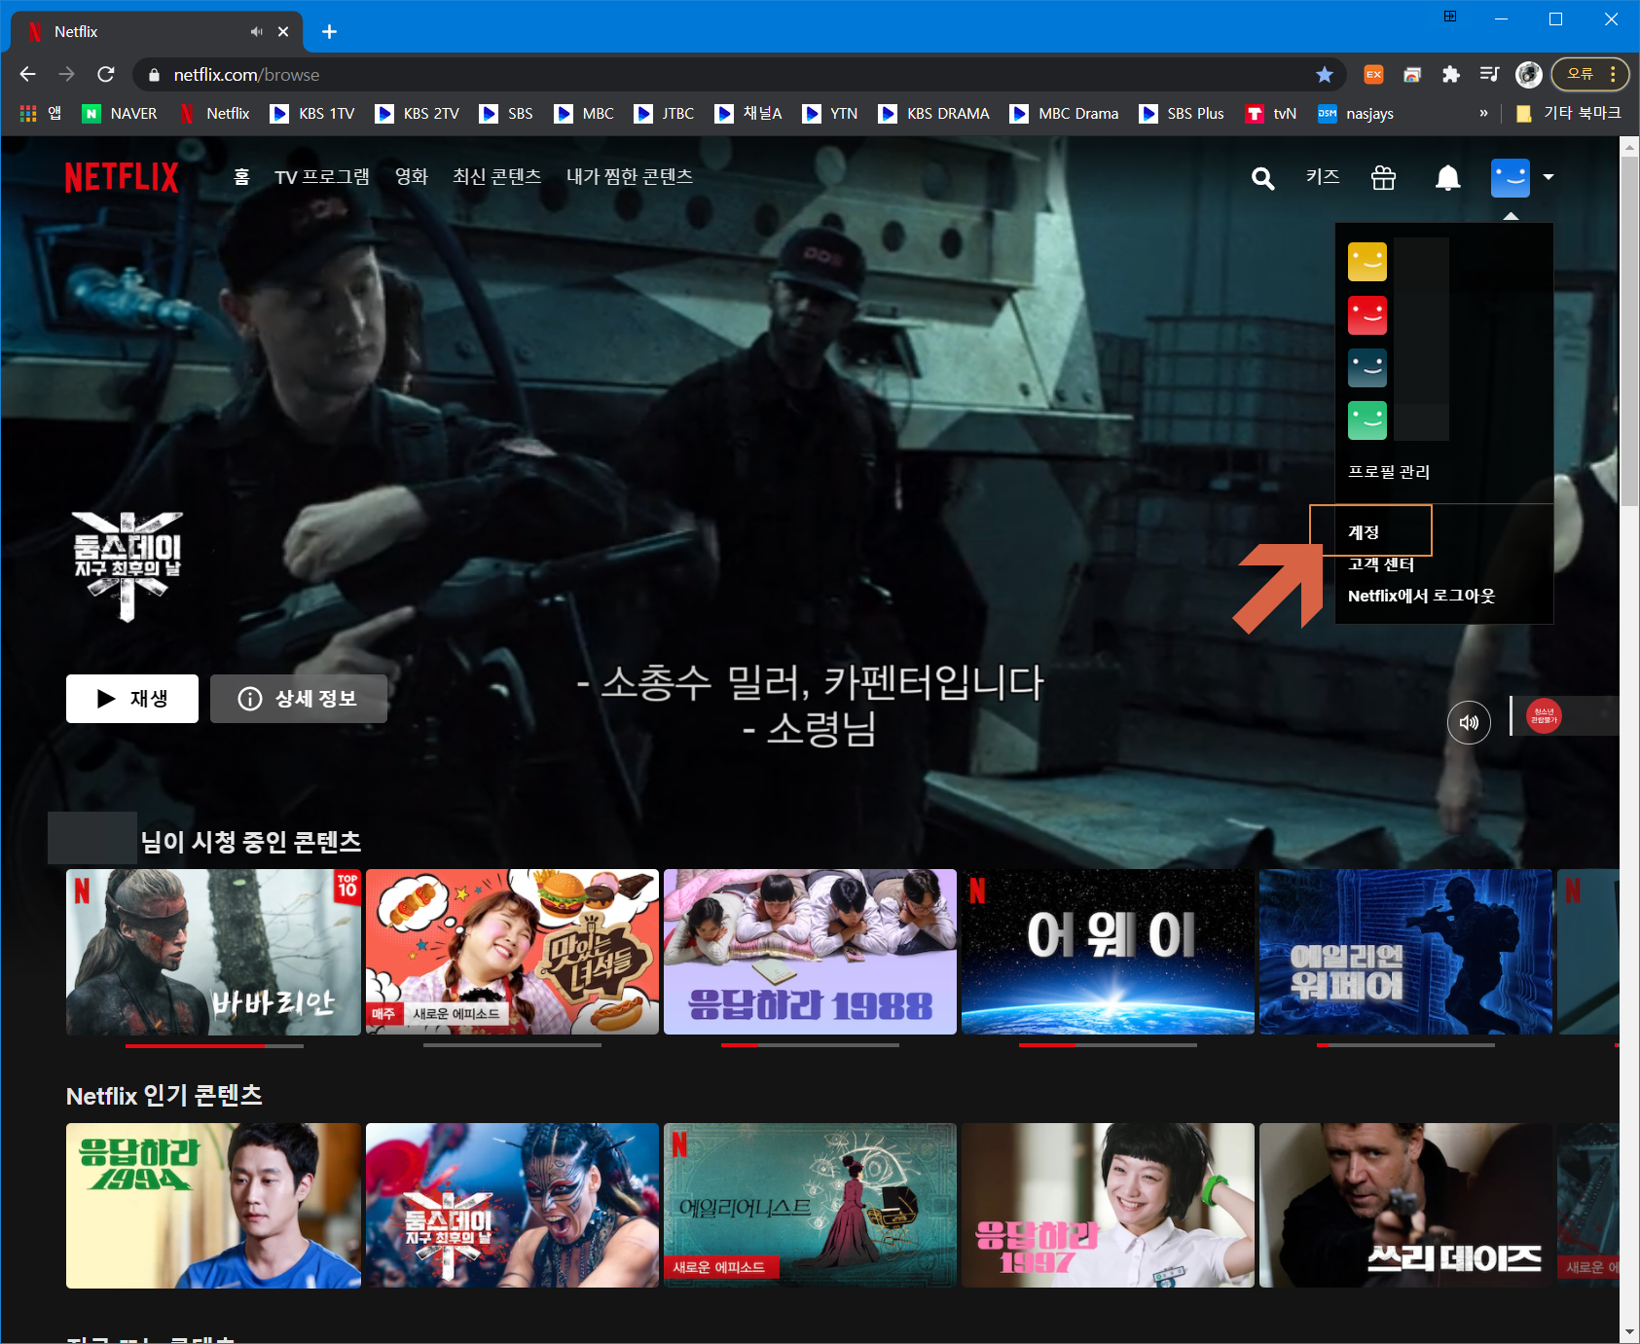The width and height of the screenshot is (1640, 1344).
Task: Open the 바바리안 thumbnail
Action: (213, 952)
